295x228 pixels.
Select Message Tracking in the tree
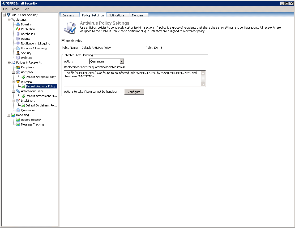coord(32,124)
